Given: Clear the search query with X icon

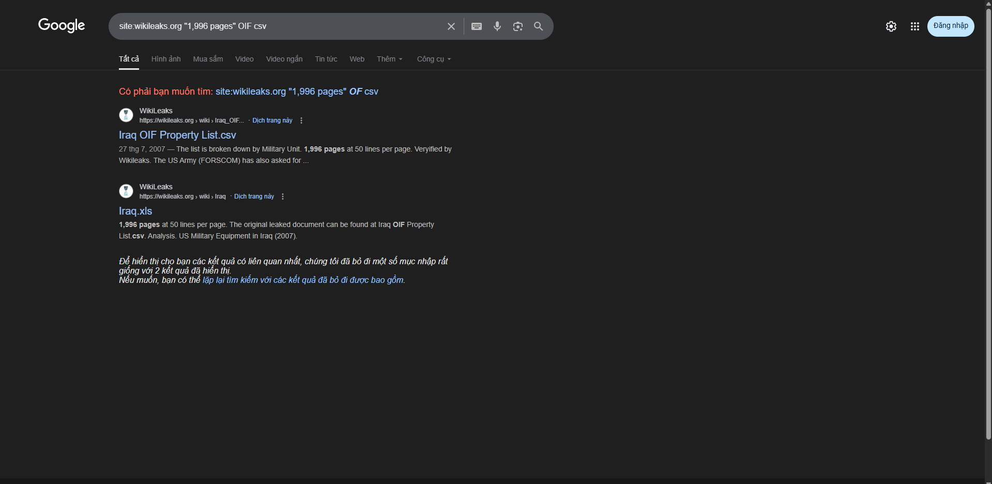Looking at the screenshot, I should click(451, 26).
